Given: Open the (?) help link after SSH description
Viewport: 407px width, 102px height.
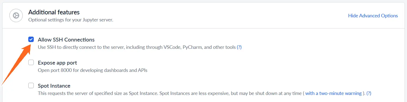Looking at the screenshot, I should (239, 47).
